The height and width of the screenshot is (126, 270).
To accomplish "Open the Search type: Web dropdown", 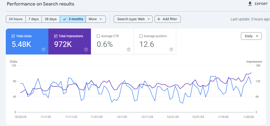I will click(x=133, y=19).
